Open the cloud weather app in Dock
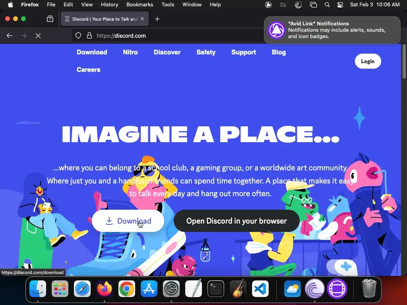 [x=292, y=289]
